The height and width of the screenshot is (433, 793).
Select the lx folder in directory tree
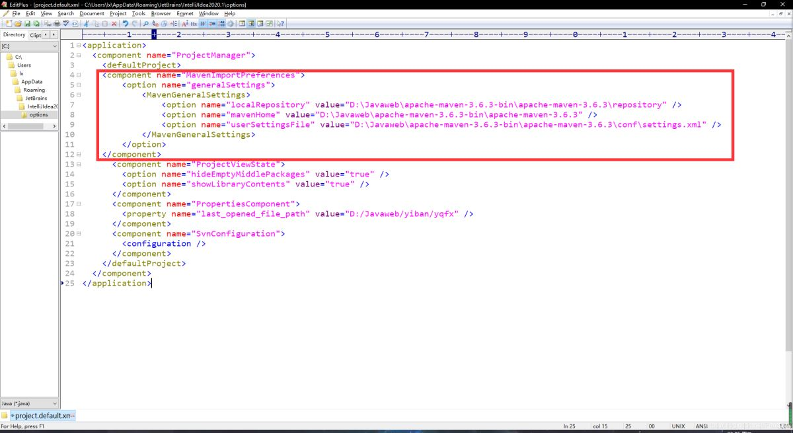19,73
